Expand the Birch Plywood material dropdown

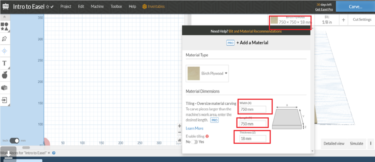pyautogui.click(x=226, y=73)
